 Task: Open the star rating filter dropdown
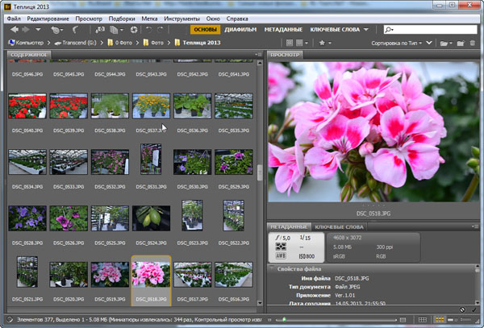pos(325,43)
